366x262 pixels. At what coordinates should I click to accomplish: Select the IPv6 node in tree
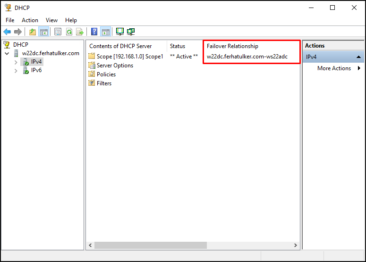36,70
